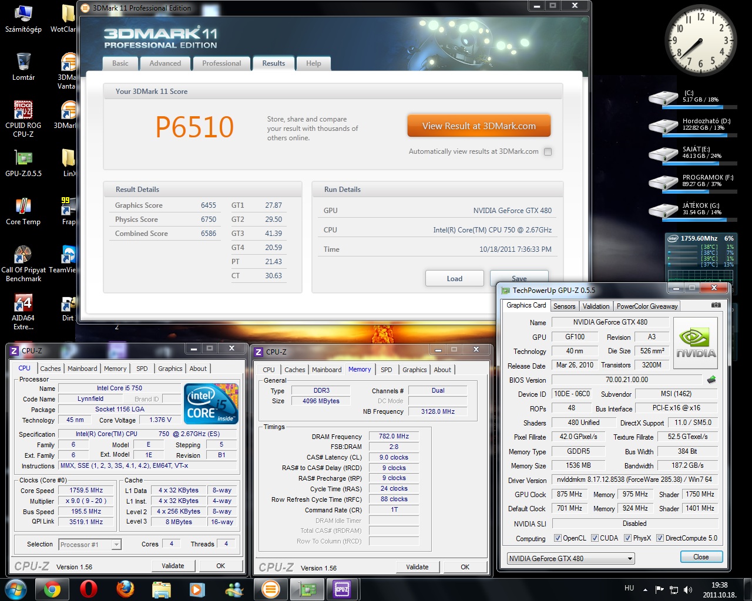
Task: Open the GPU selection dropdown in GPU-Z
Action: click(570, 559)
